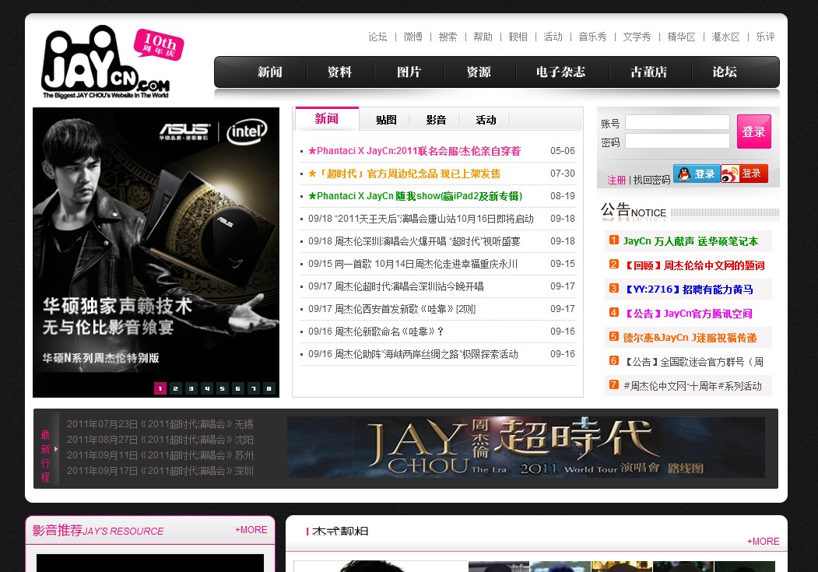Go to banner slide 2
This screenshot has height=572, width=818.
coord(176,388)
